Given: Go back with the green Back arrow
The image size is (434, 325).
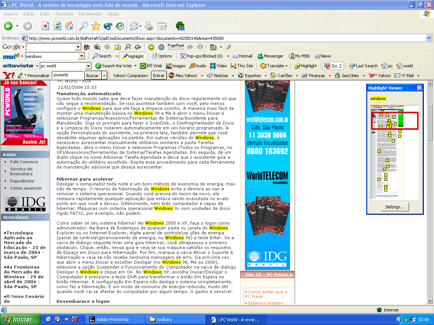Looking at the screenshot, I should click(8, 26).
